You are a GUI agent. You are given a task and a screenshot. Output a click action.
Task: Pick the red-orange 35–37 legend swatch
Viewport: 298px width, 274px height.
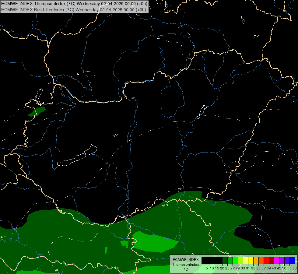[x=261, y=260]
